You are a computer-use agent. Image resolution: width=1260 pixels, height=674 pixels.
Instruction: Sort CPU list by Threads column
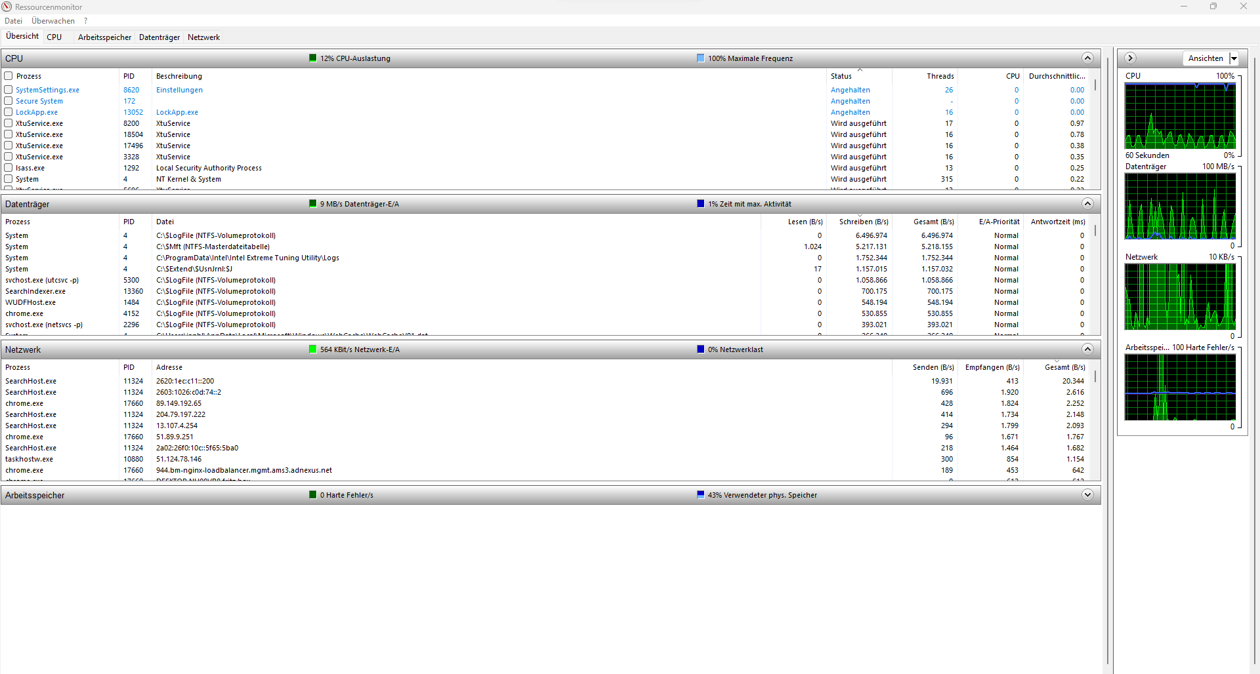(925, 76)
